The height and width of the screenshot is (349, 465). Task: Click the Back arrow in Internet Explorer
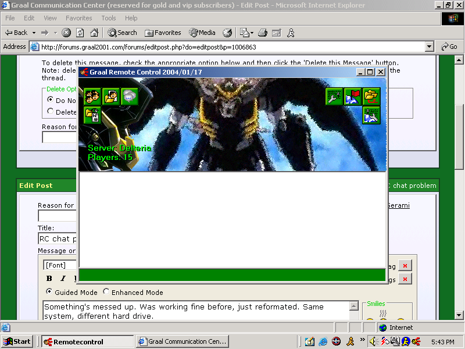(16, 33)
